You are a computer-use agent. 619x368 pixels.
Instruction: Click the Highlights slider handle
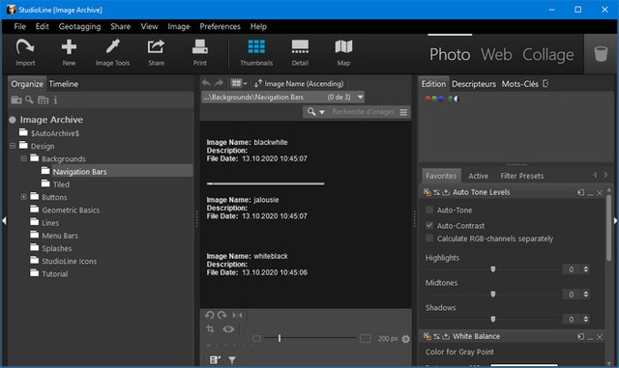coord(492,269)
